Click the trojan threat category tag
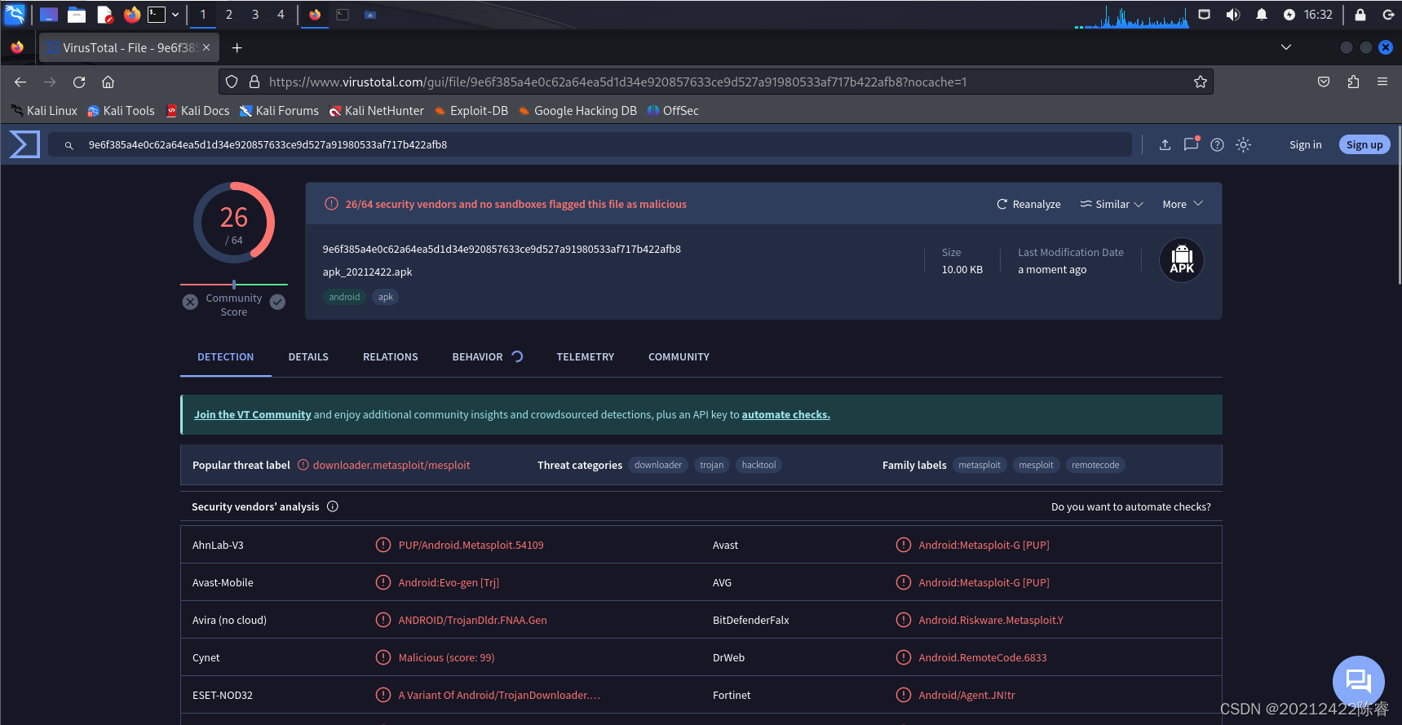The width and height of the screenshot is (1402, 725). tap(711, 465)
